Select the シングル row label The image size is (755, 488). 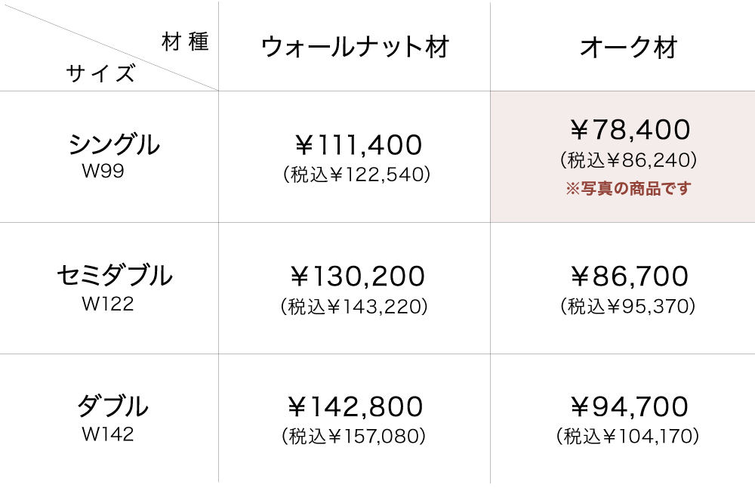pos(114,144)
